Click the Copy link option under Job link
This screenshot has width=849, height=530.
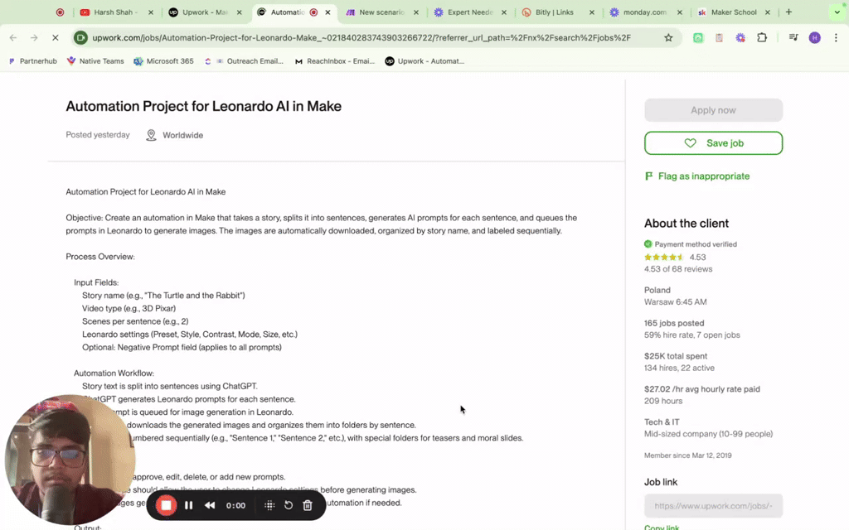[x=661, y=527]
